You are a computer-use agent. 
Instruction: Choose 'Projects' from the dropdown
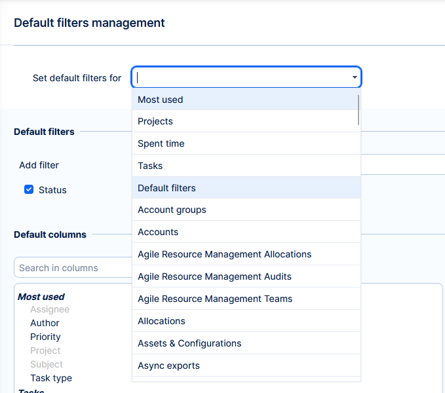coord(245,121)
